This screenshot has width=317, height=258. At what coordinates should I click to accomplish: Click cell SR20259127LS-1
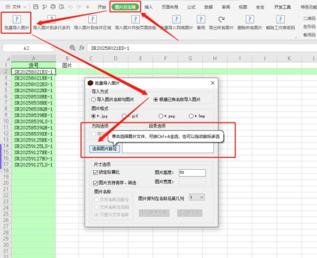pyautogui.click(x=34, y=165)
